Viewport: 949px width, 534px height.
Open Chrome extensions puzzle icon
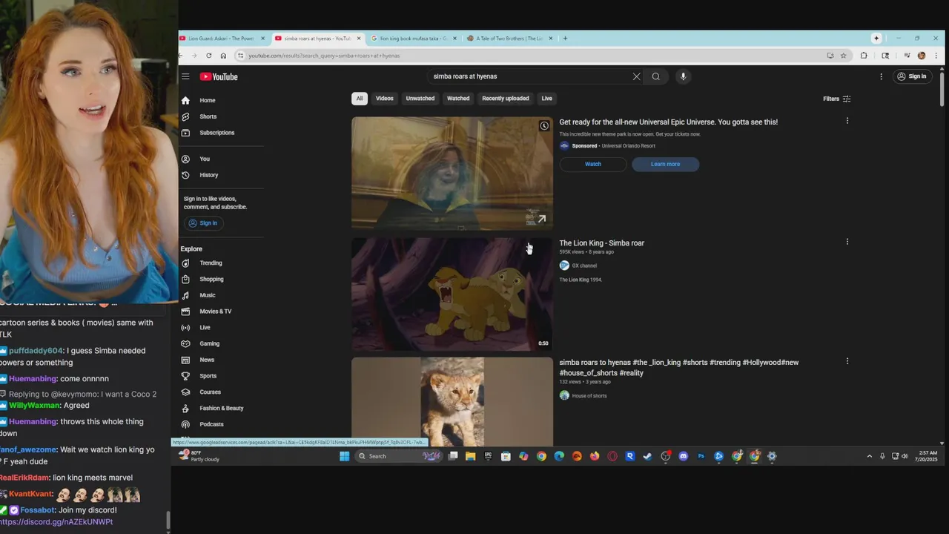[x=864, y=56]
